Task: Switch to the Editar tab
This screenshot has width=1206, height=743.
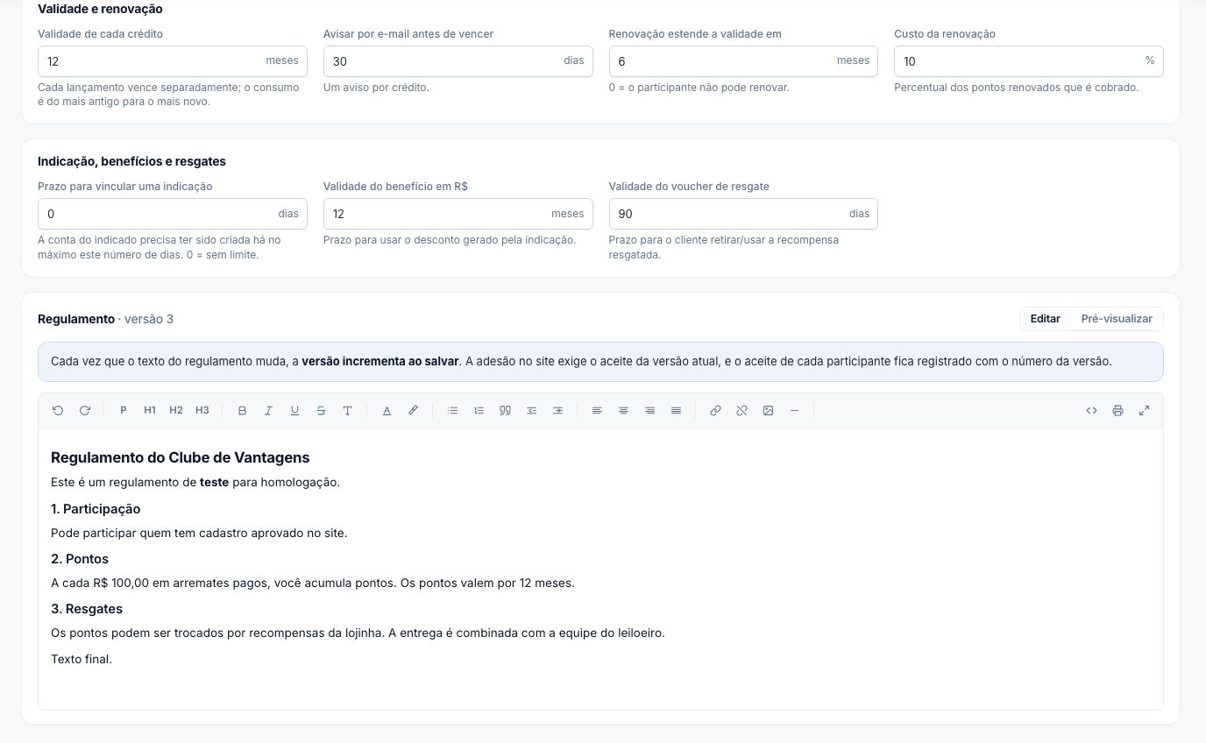Action: tap(1045, 319)
